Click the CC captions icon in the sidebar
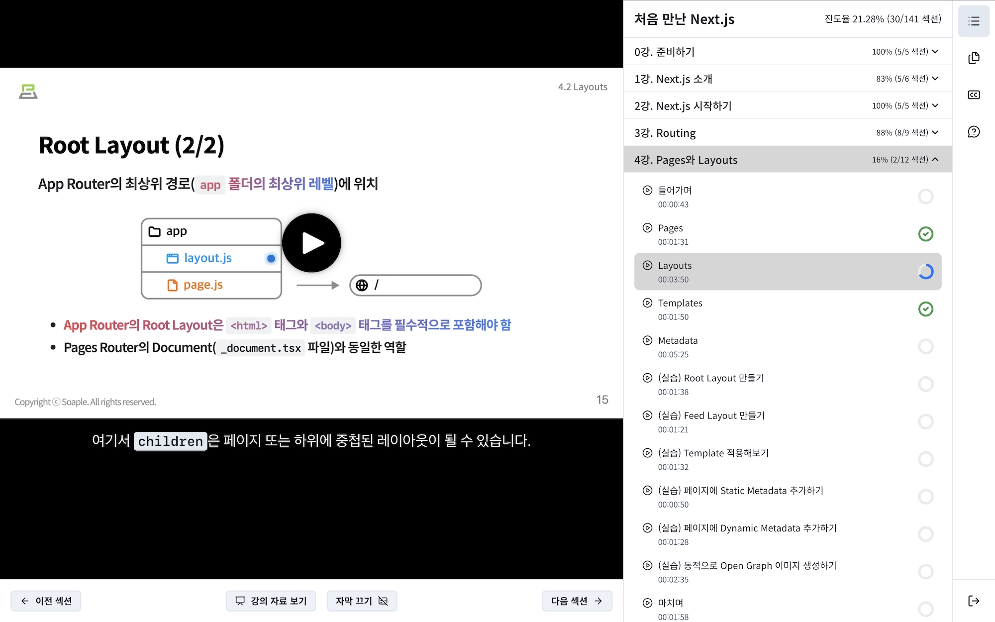 [x=974, y=95]
